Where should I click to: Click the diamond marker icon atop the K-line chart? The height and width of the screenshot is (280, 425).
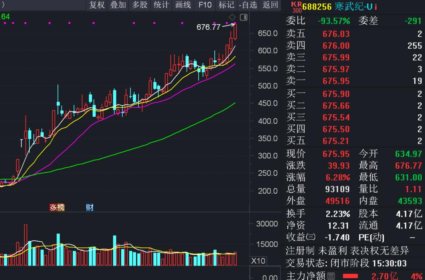[232, 17]
